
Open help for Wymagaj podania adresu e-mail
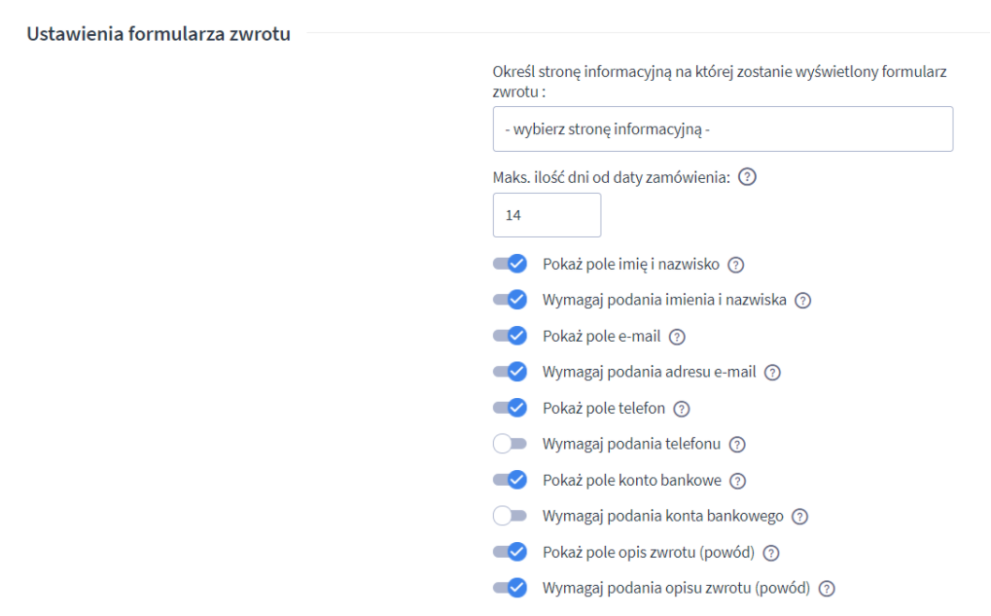click(773, 372)
